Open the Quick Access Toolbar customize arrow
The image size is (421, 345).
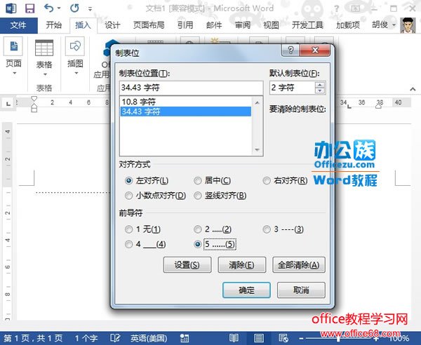click(x=91, y=9)
